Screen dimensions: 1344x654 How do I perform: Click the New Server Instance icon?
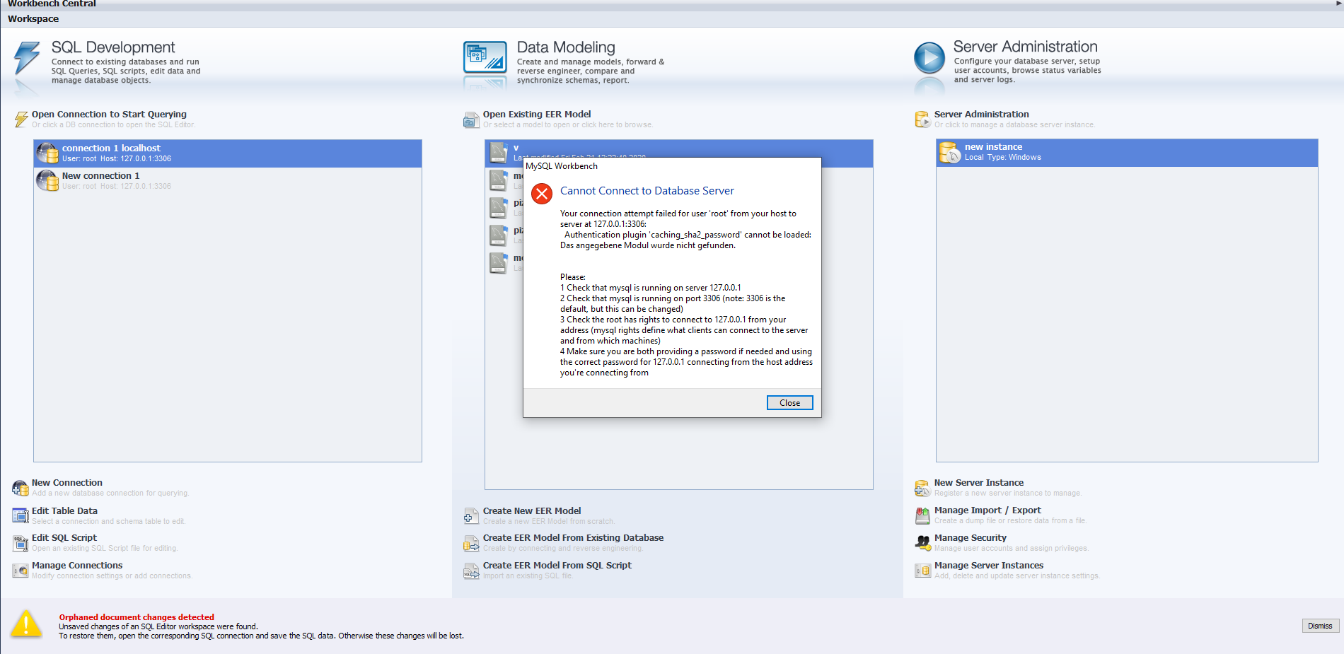click(x=923, y=488)
